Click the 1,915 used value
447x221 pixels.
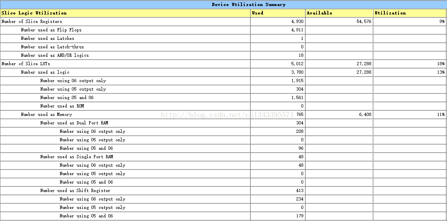point(297,81)
